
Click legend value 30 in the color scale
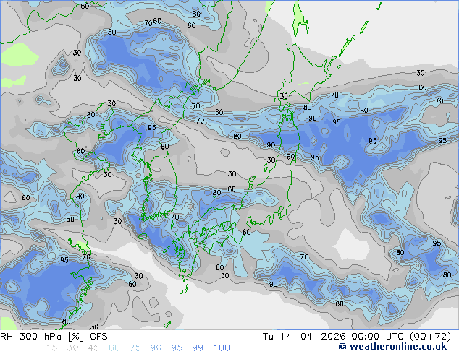[72, 348]
